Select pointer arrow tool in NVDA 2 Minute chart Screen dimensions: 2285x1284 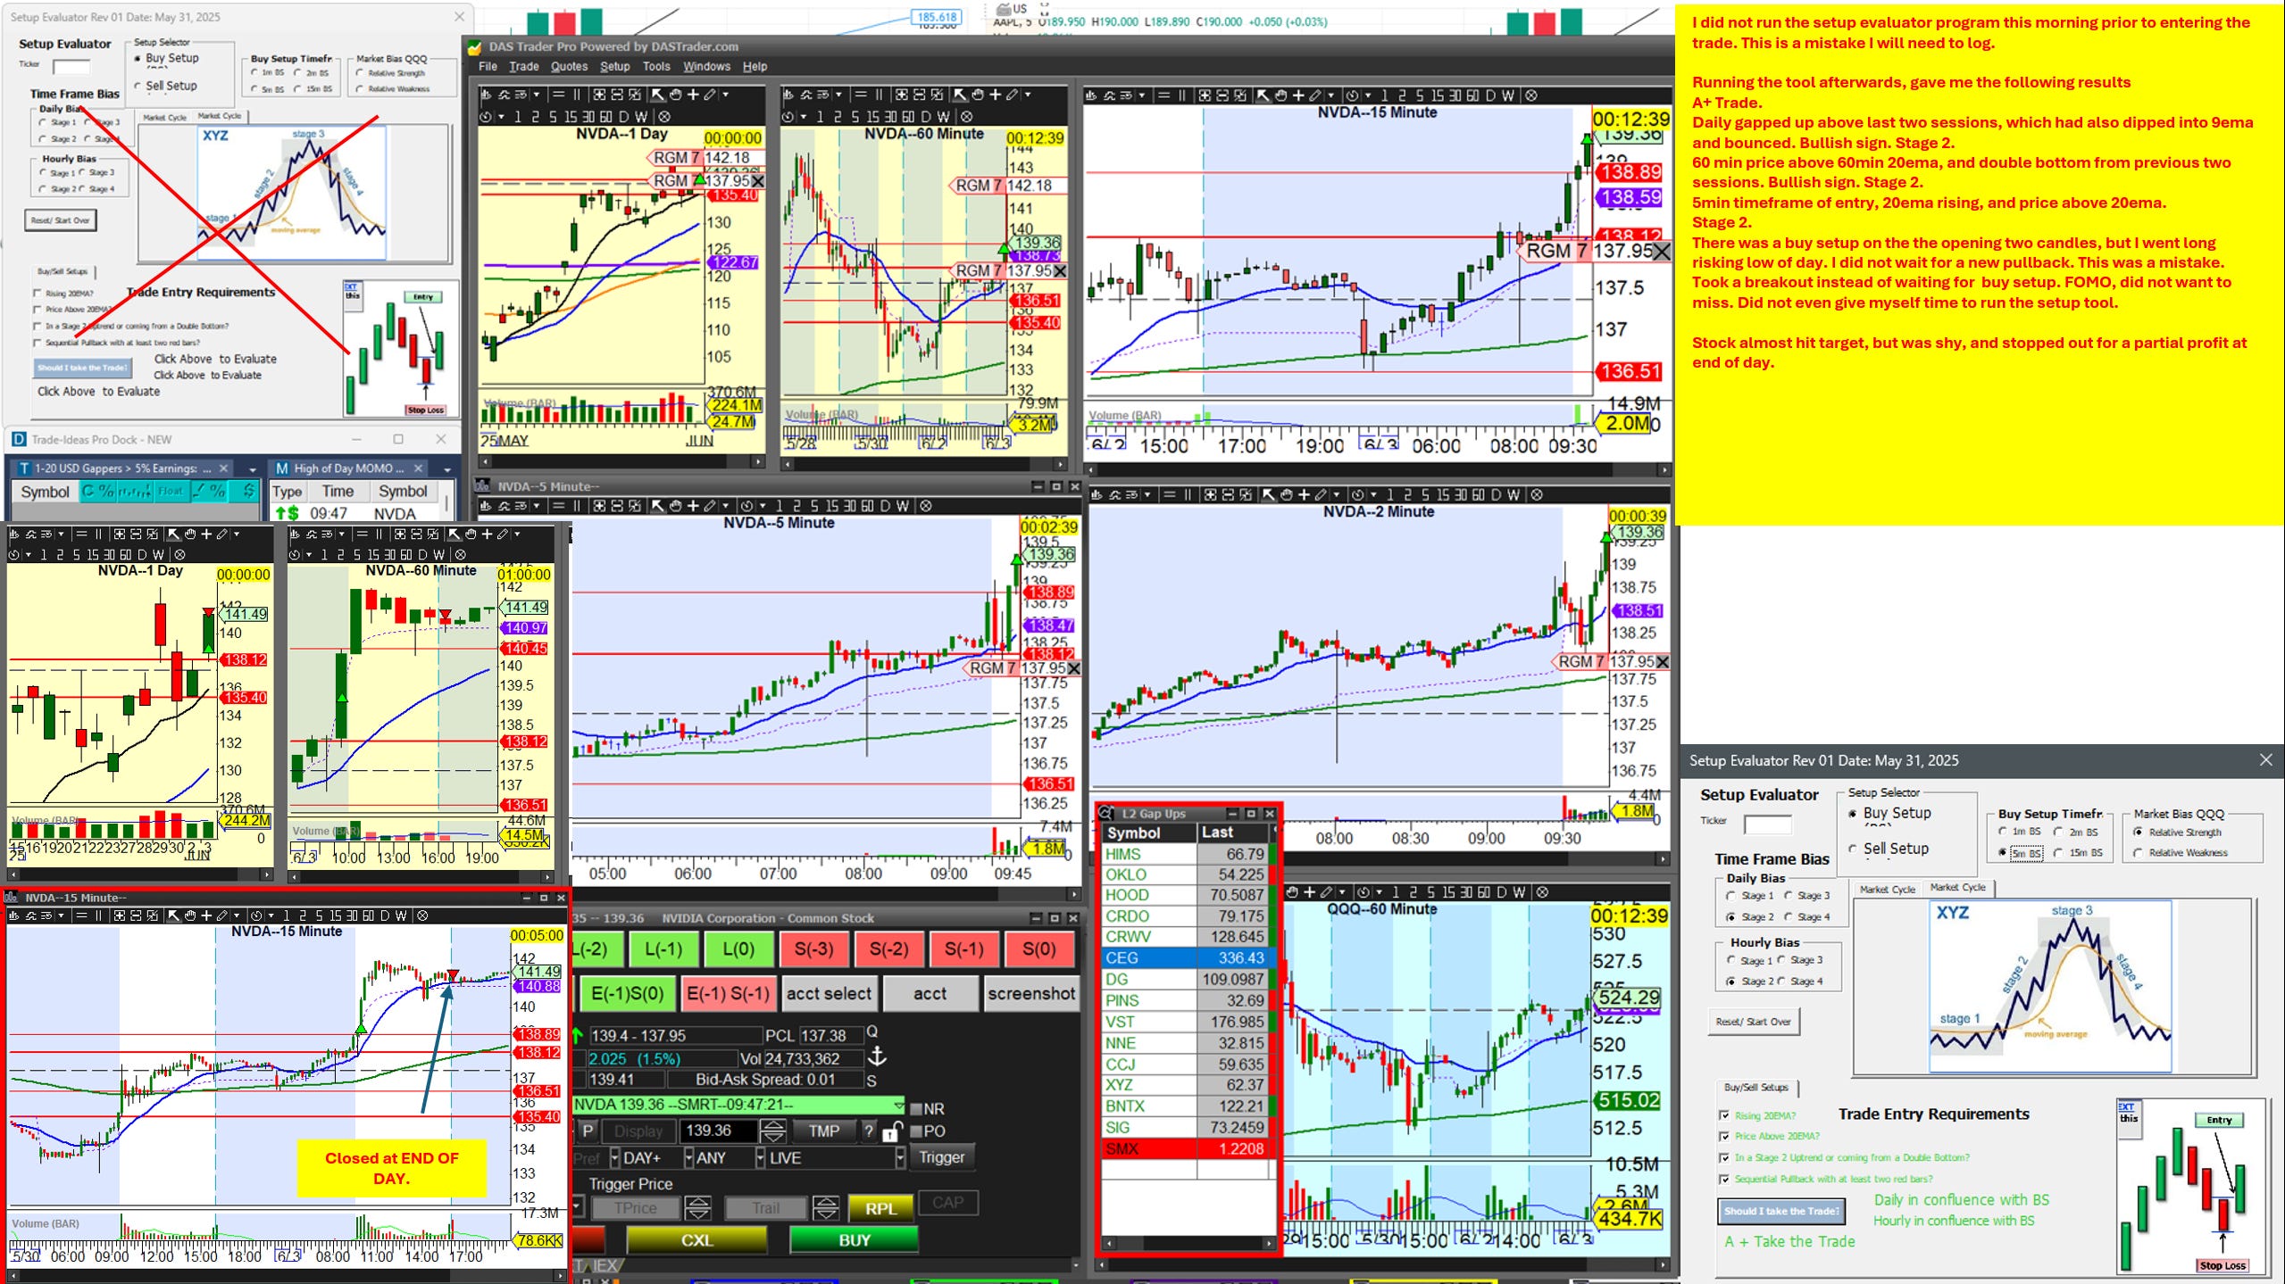pyautogui.click(x=1268, y=494)
